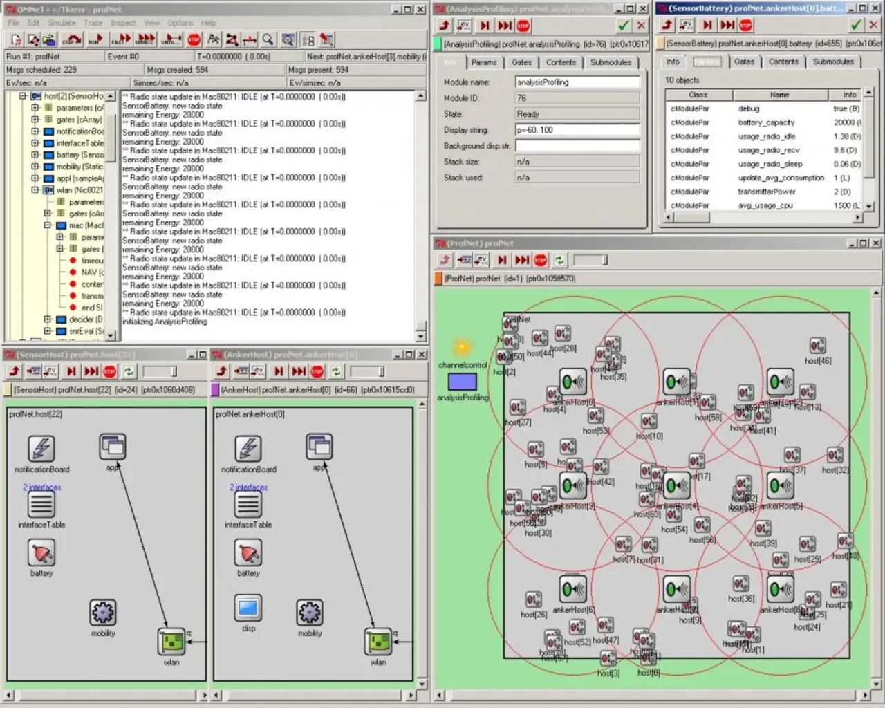Click the green refresh icon in ProfNet toolbar

[559, 260]
